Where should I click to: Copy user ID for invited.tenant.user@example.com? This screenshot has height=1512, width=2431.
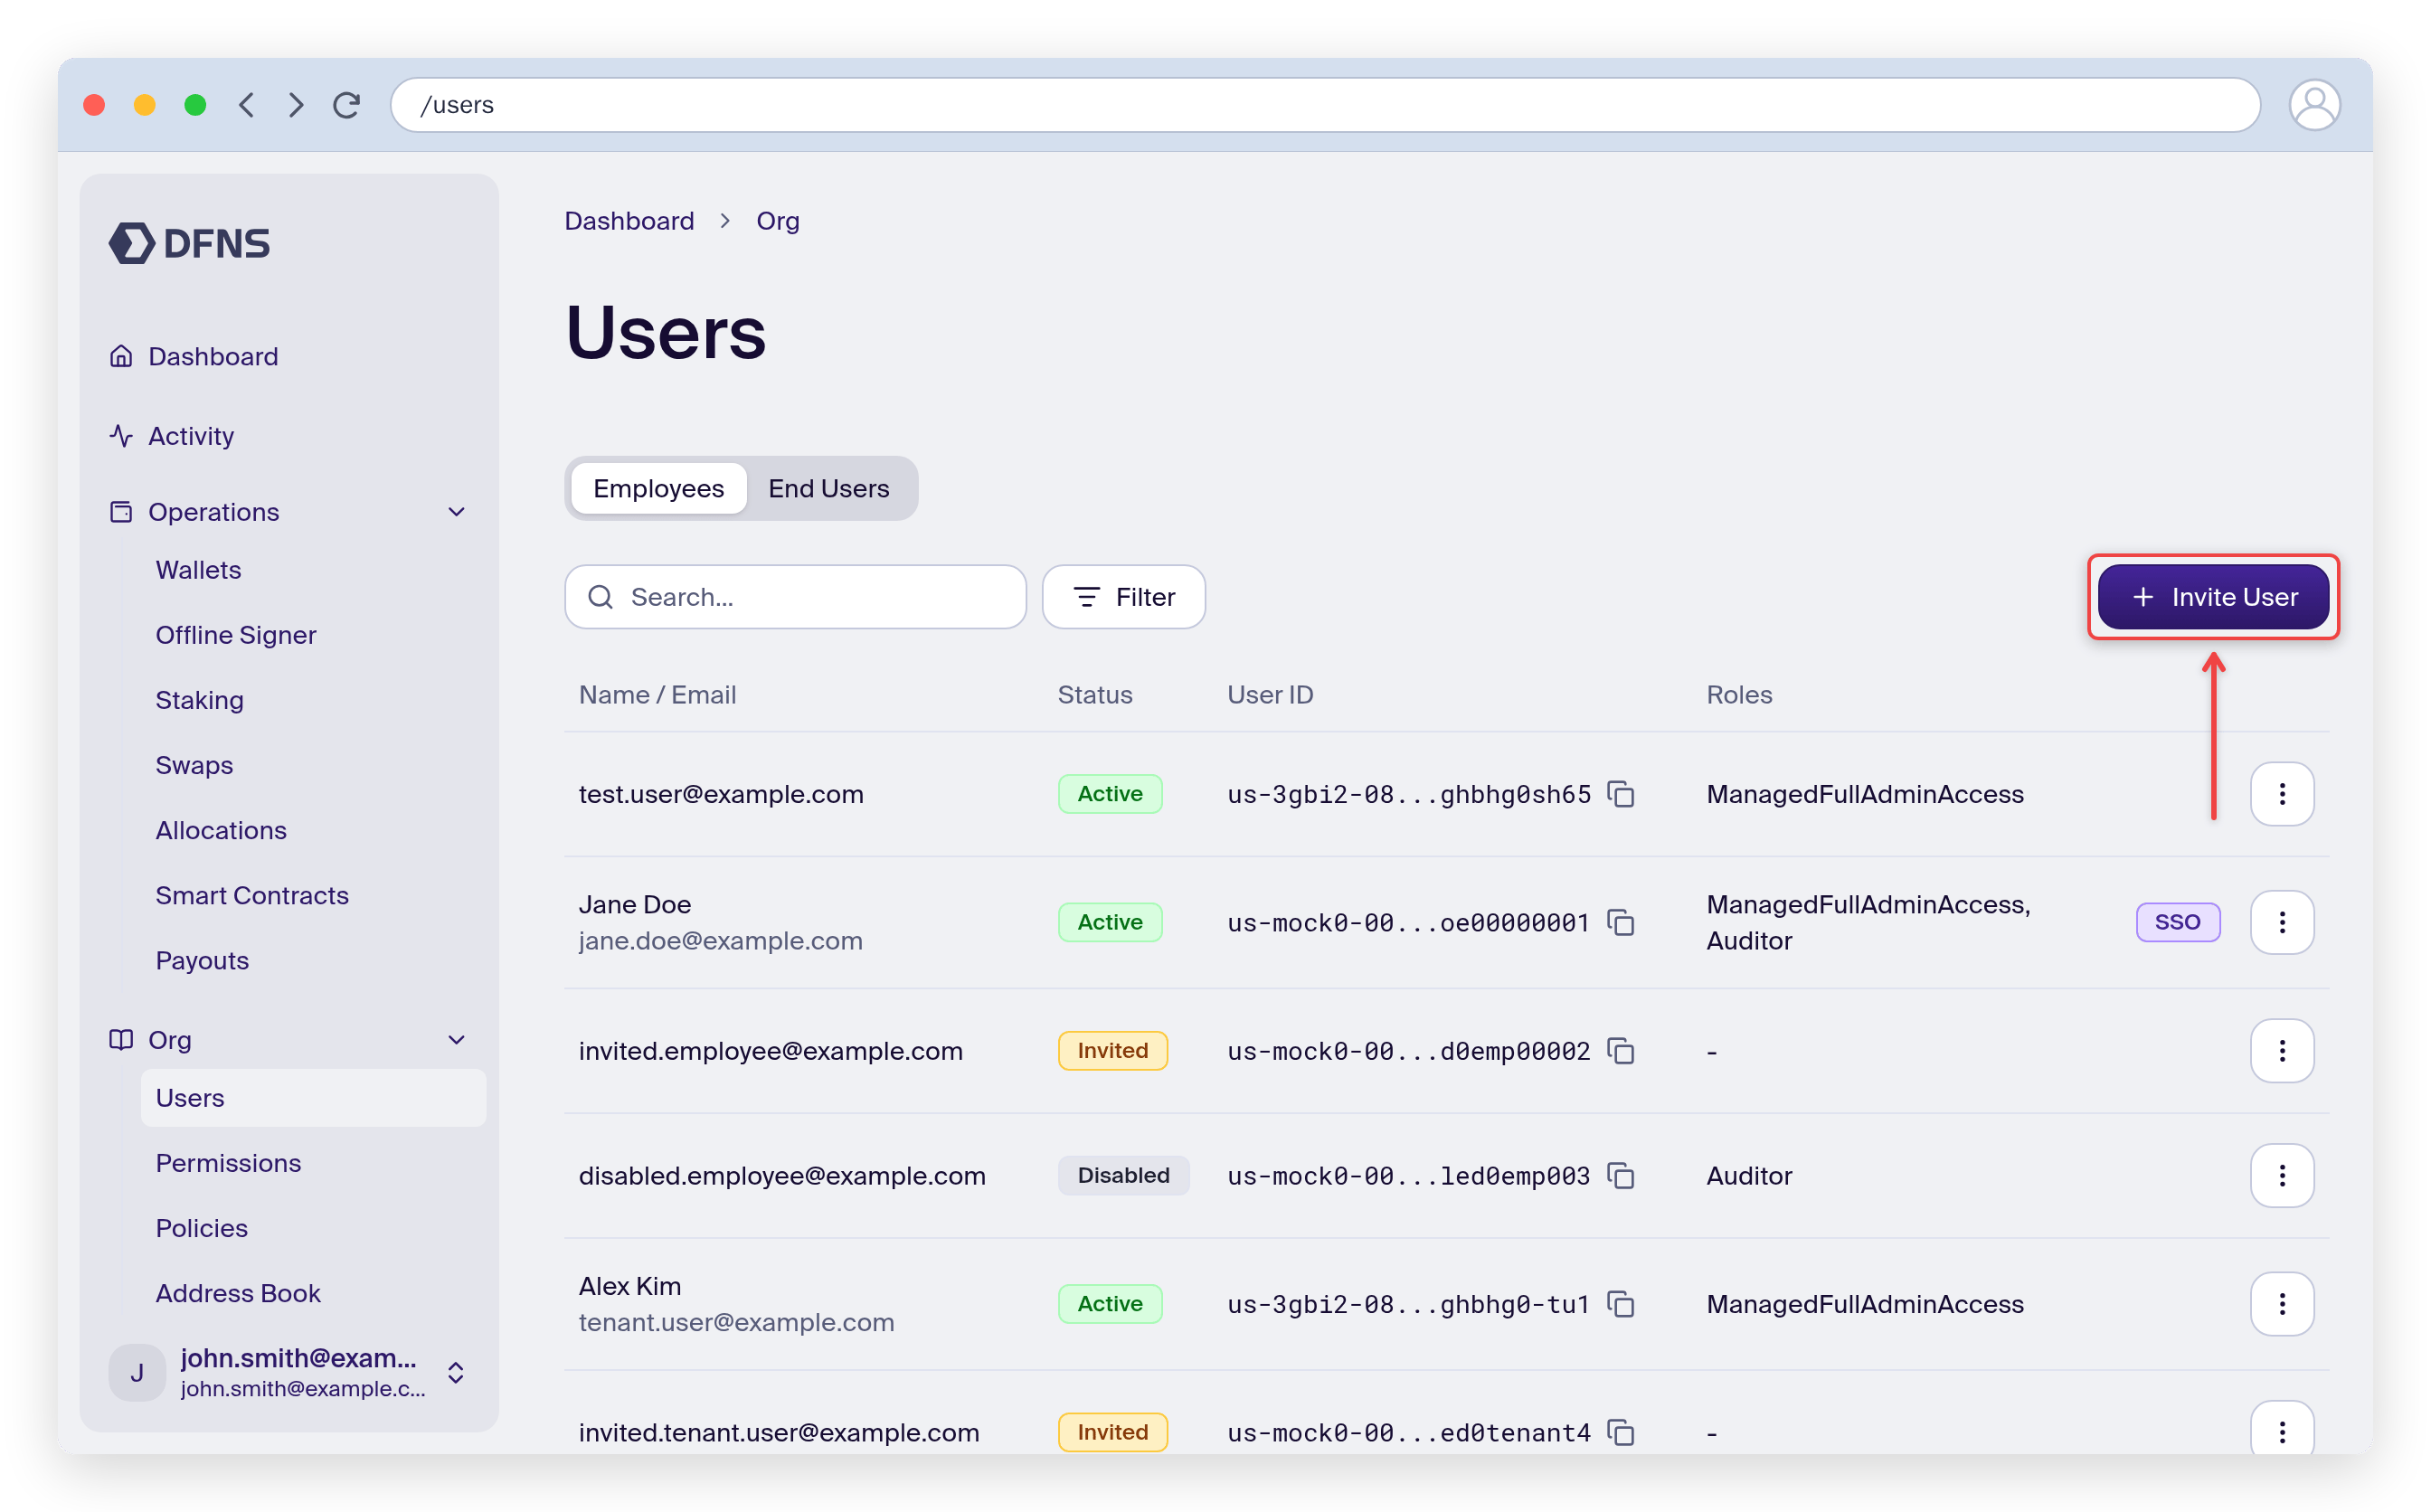[x=1620, y=1433]
